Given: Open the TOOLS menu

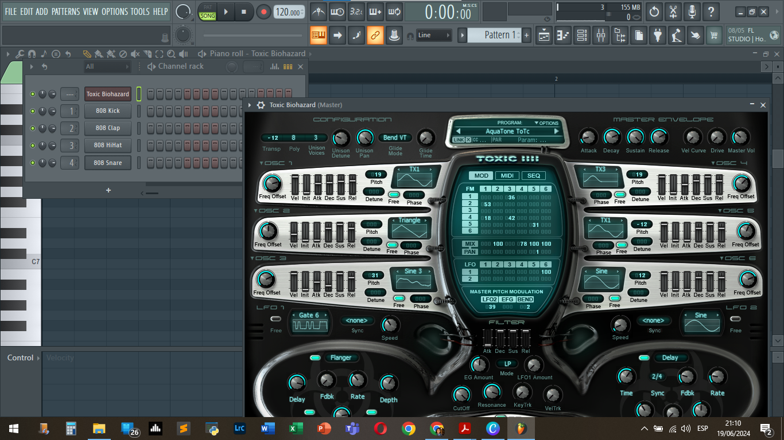Looking at the screenshot, I should 140,11.
